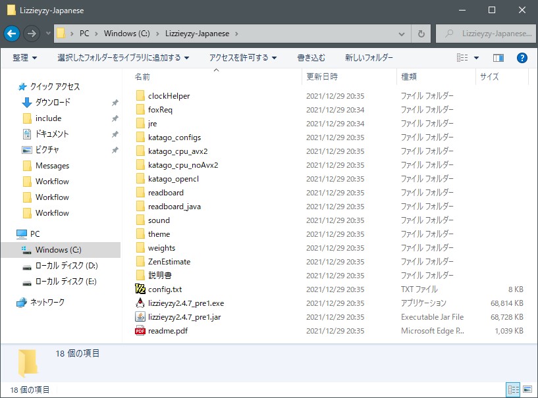Click the view layout icon in toolbar
This screenshot has height=398, width=538.
pyautogui.click(x=462, y=58)
